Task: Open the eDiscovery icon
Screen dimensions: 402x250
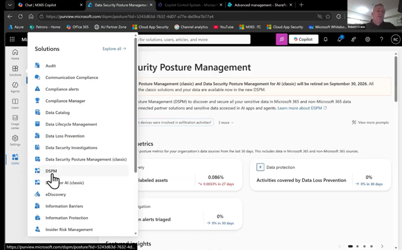Action: pyautogui.click(x=37, y=194)
